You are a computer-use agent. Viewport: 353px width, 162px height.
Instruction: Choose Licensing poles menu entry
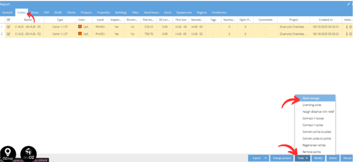click(x=315, y=105)
